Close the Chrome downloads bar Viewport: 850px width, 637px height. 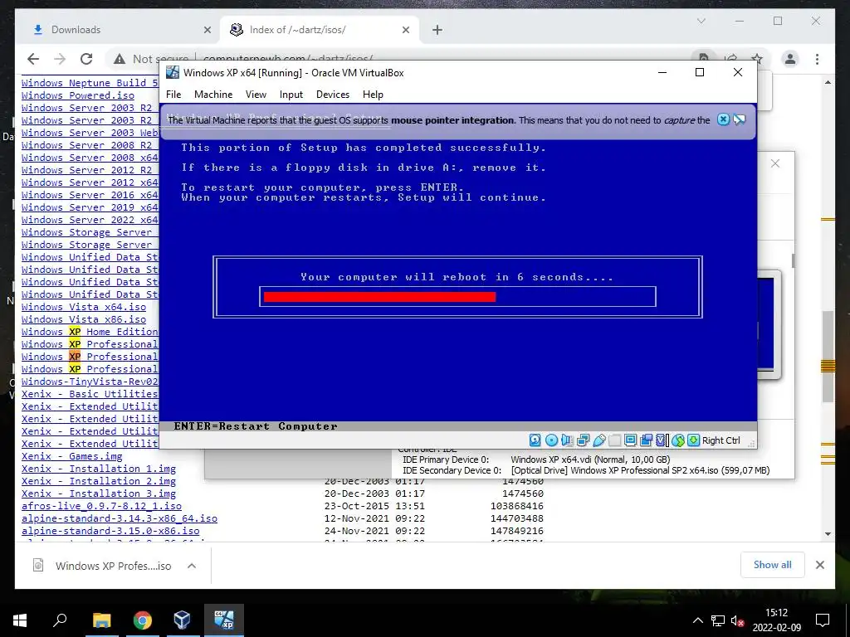819,565
